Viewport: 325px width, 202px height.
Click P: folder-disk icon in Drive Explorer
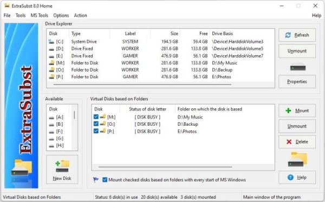(51, 77)
